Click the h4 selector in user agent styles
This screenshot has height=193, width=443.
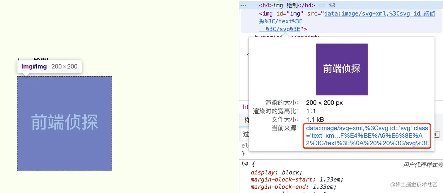coord(245,164)
